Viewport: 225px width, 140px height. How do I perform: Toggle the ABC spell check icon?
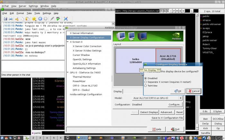point(58,19)
